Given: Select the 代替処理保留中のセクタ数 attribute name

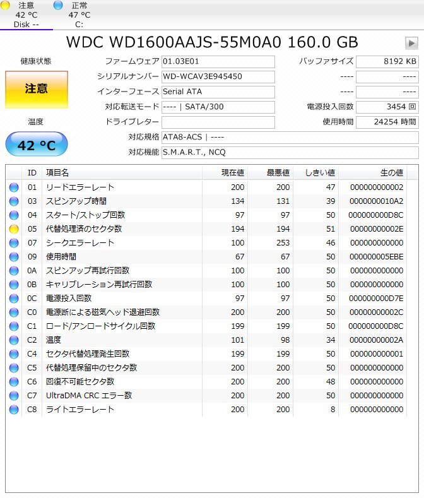Looking at the screenshot, I should pos(91,368).
